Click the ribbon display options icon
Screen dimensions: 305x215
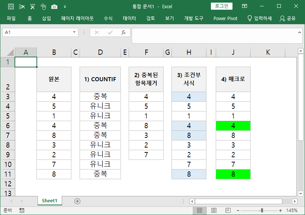[244, 6]
